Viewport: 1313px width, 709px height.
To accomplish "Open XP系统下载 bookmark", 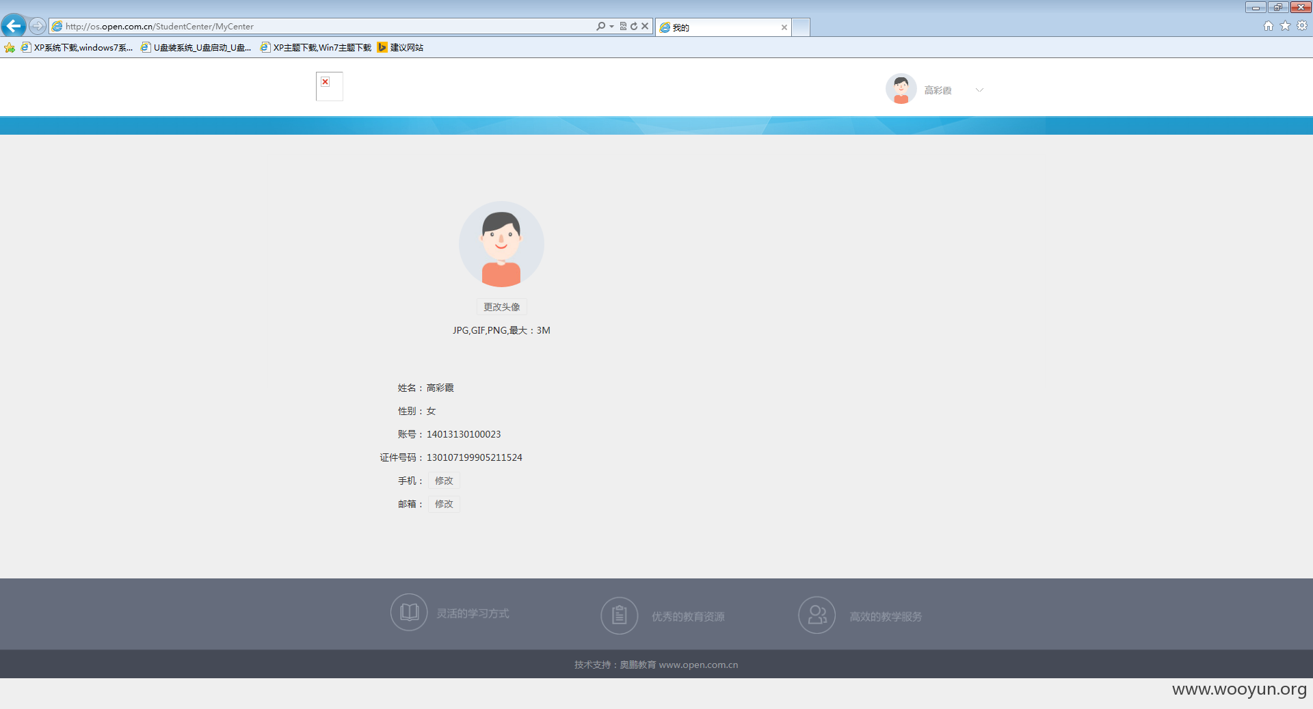I will [77, 47].
